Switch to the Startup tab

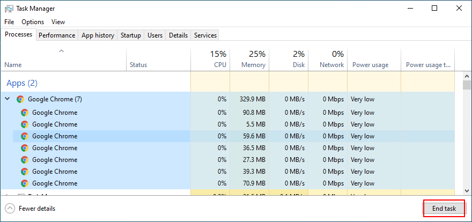tap(131, 35)
